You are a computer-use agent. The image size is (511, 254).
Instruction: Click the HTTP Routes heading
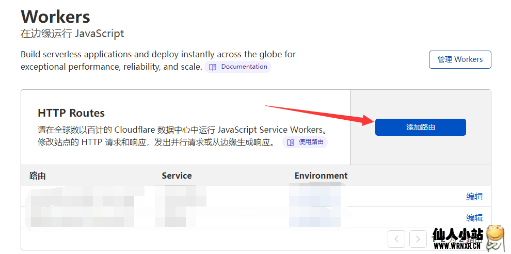[71, 113]
